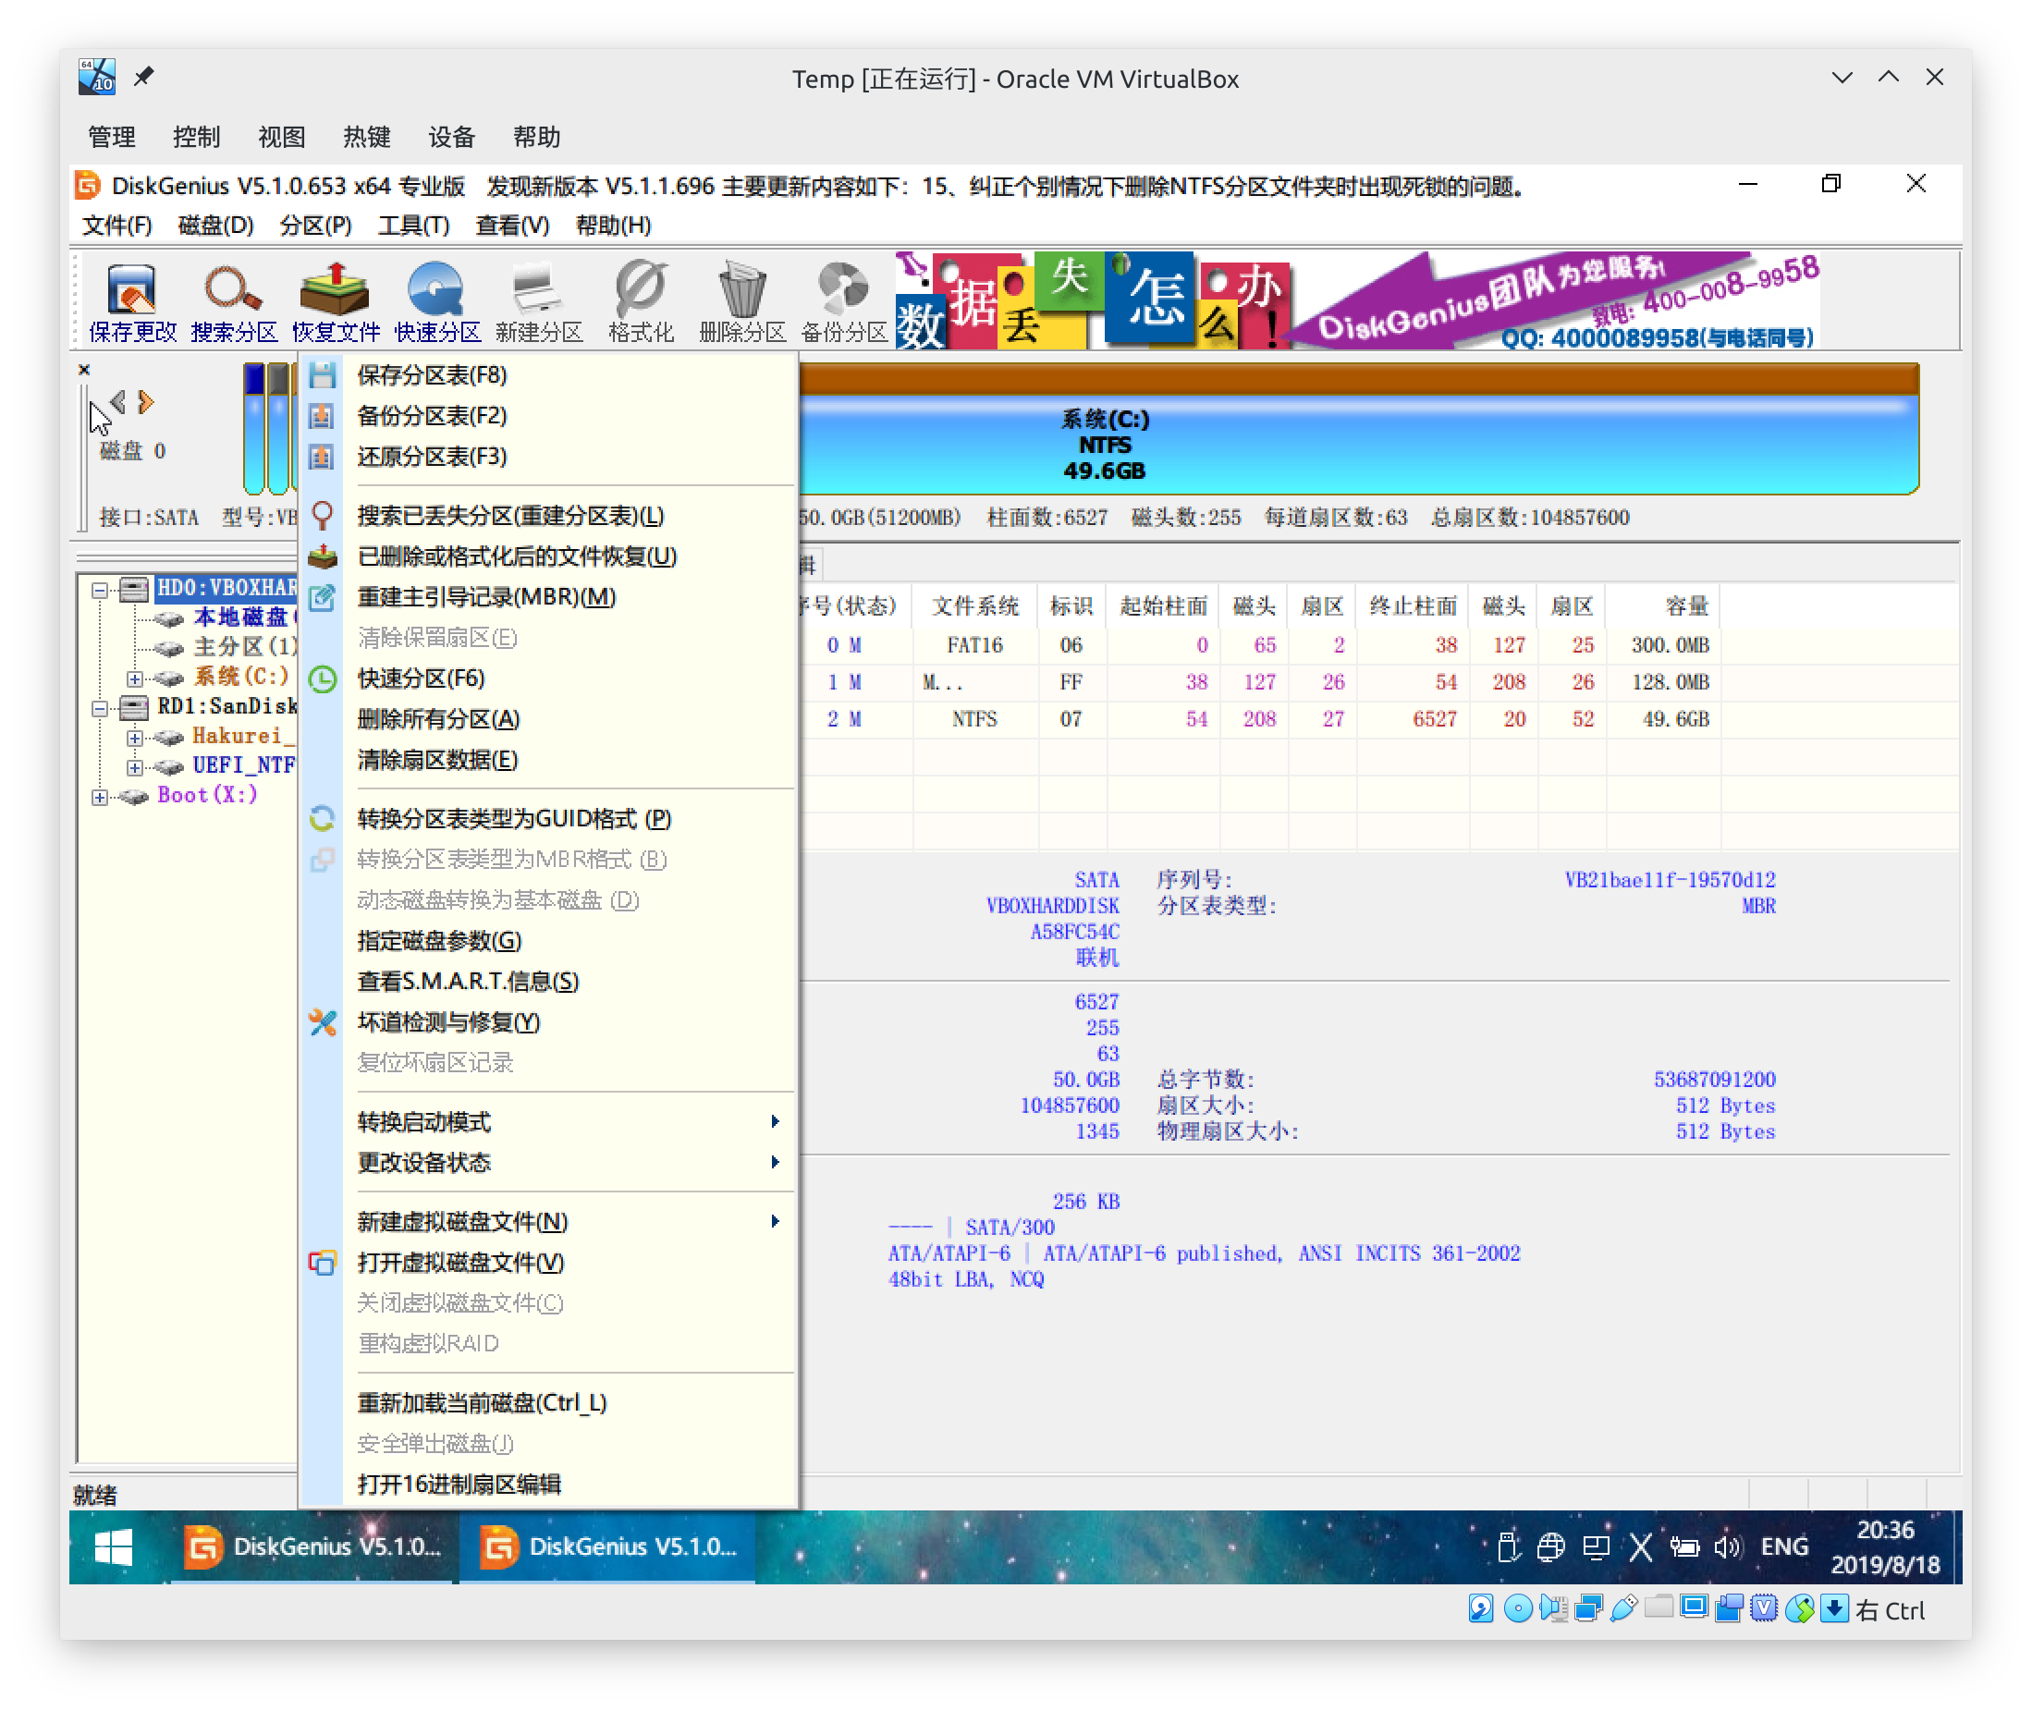This screenshot has width=2032, height=1711.
Task: Choose 打开虚拟磁盘文件(V) menu entry
Action: [548, 1262]
